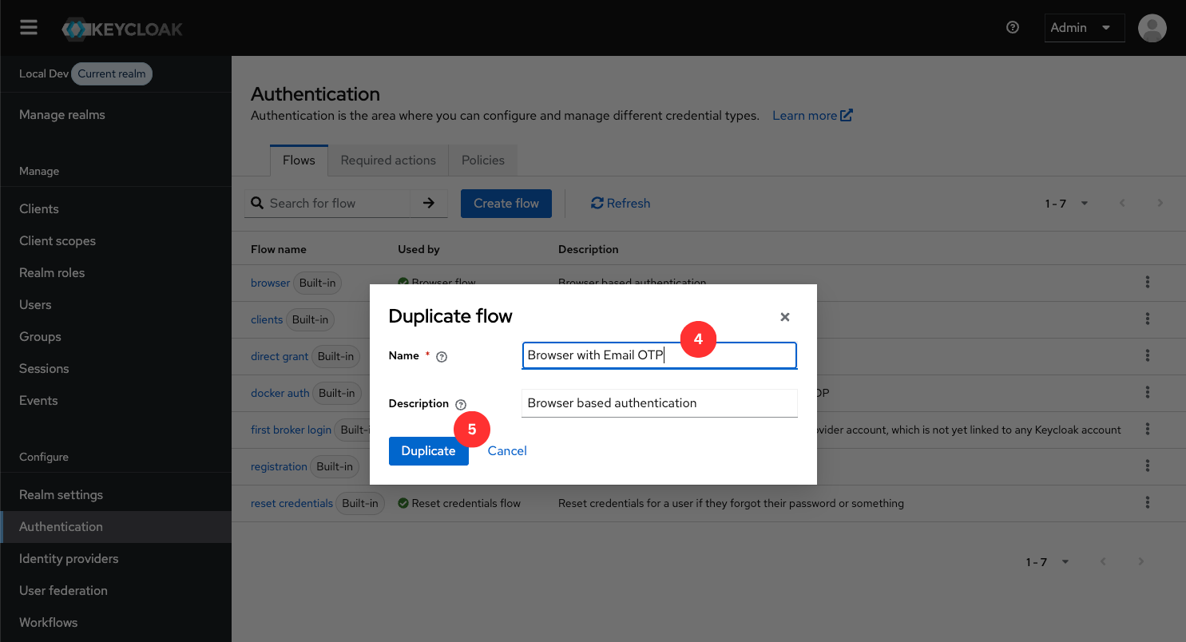Focus the Search for flow field
1186x642 pixels.
point(338,203)
